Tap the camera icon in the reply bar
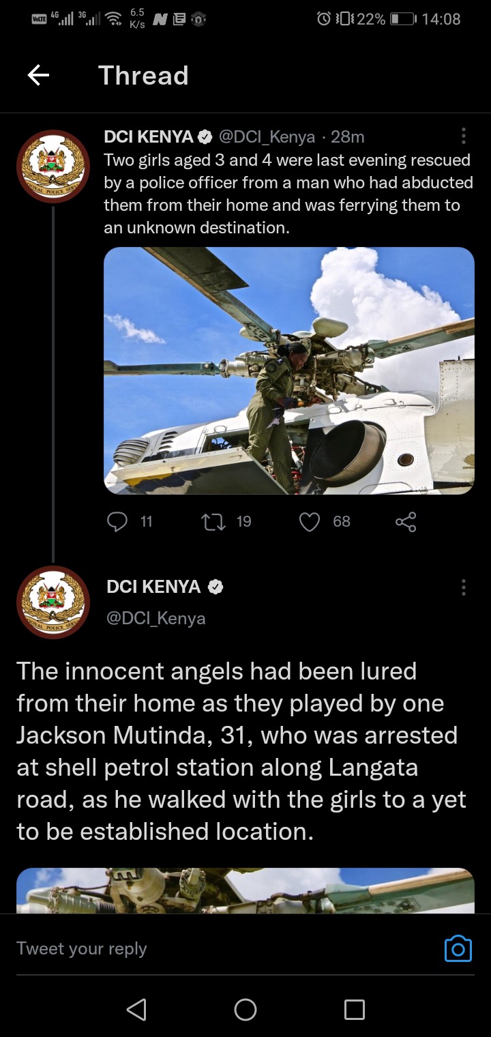Image resolution: width=491 pixels, height=1037 pixels. (458, 948)
